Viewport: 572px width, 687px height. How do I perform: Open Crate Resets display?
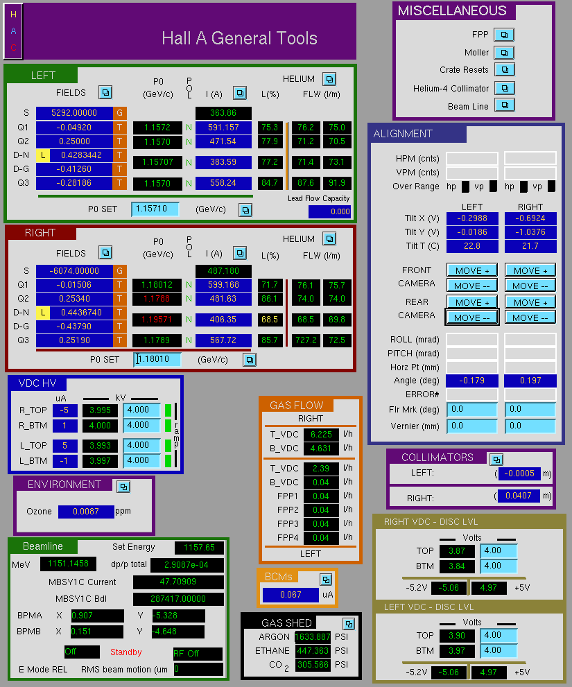[505, 69]
